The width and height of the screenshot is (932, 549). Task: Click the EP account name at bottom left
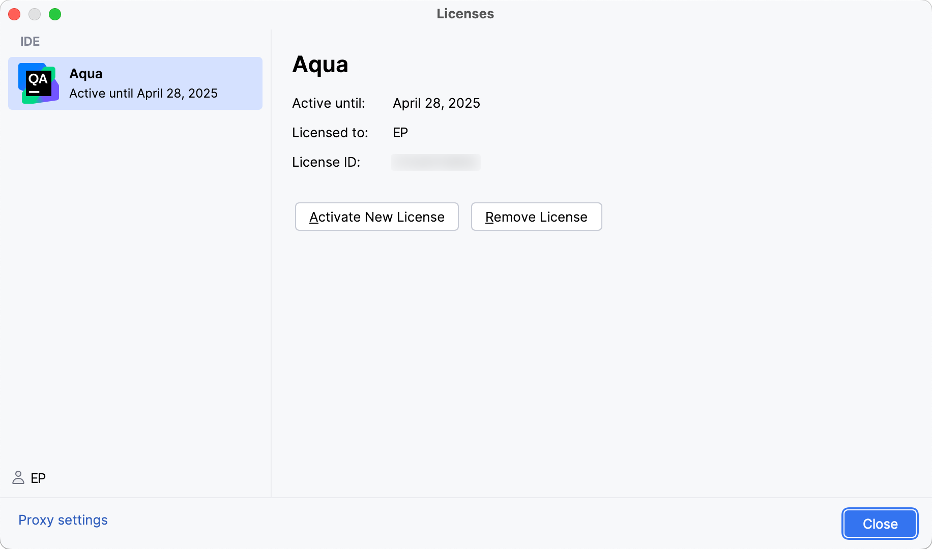pyautogui.click(x=38, y=478)
